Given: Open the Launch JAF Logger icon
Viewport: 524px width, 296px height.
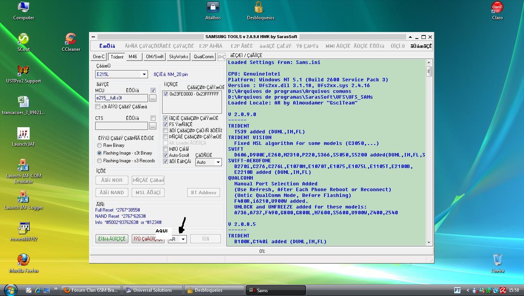Looking at the screenshot, I should [x=24, y=200].
